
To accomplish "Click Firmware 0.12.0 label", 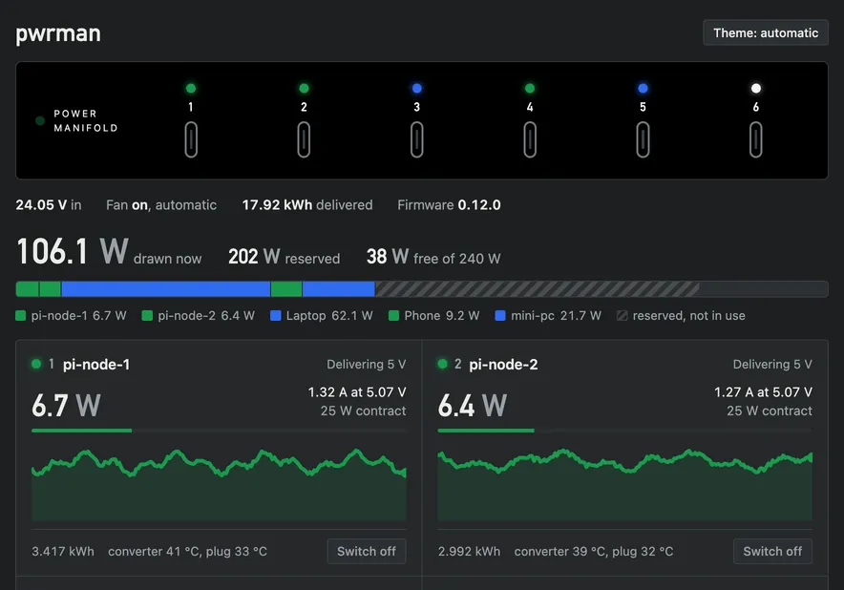I will (449, 205).
